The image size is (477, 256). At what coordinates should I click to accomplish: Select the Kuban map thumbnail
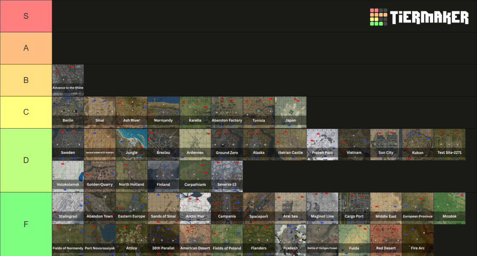418,145
